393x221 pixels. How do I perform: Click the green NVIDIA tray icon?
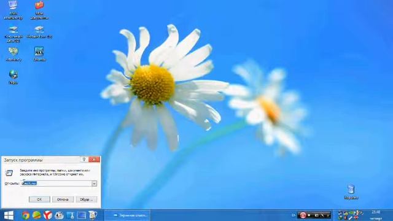point(351,213)
